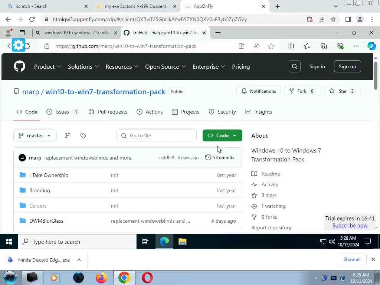
Task: Switch to the Issues tab
Action: coord(62,112)
